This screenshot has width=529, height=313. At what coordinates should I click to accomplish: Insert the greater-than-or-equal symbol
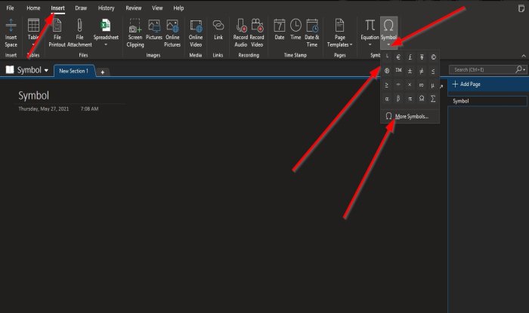[387, 85]
